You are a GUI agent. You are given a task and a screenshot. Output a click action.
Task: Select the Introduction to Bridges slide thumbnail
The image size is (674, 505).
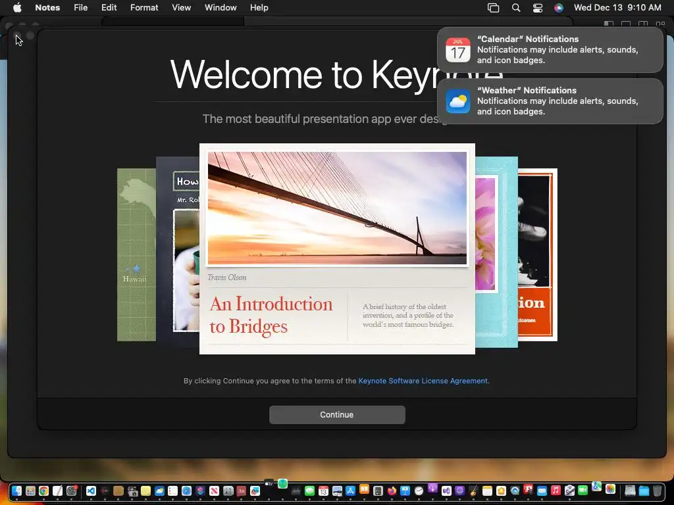(338, 249)
